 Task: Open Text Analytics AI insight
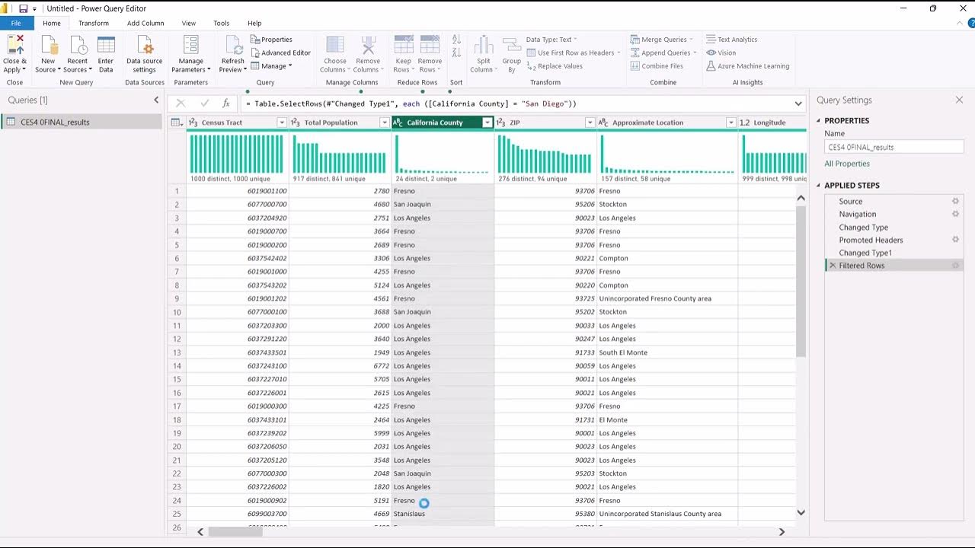click(731, 40)
